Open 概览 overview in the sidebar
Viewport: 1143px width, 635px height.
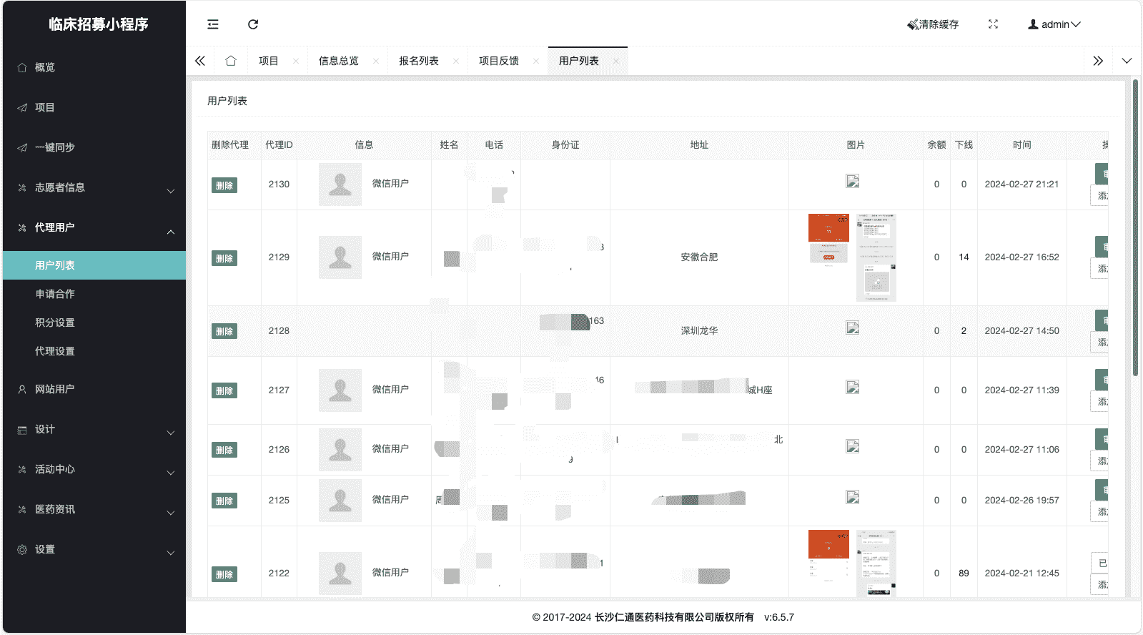[45, 67]
